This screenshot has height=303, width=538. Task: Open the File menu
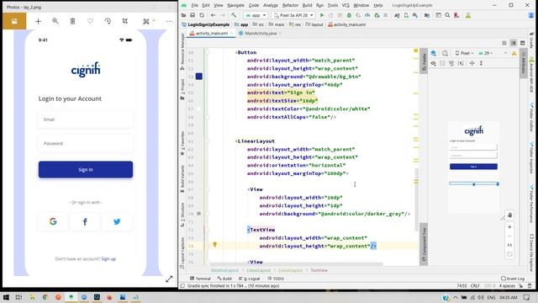[194, 5]
